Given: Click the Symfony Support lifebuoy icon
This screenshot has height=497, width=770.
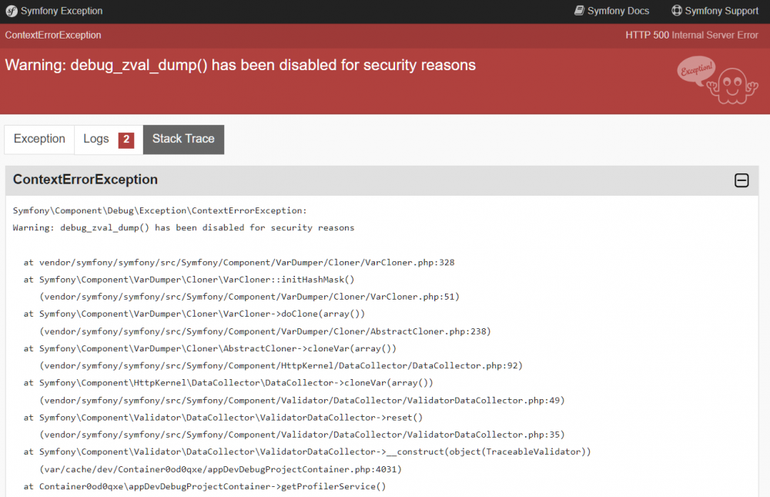Looking at the screenshot, I should point(677,11).
